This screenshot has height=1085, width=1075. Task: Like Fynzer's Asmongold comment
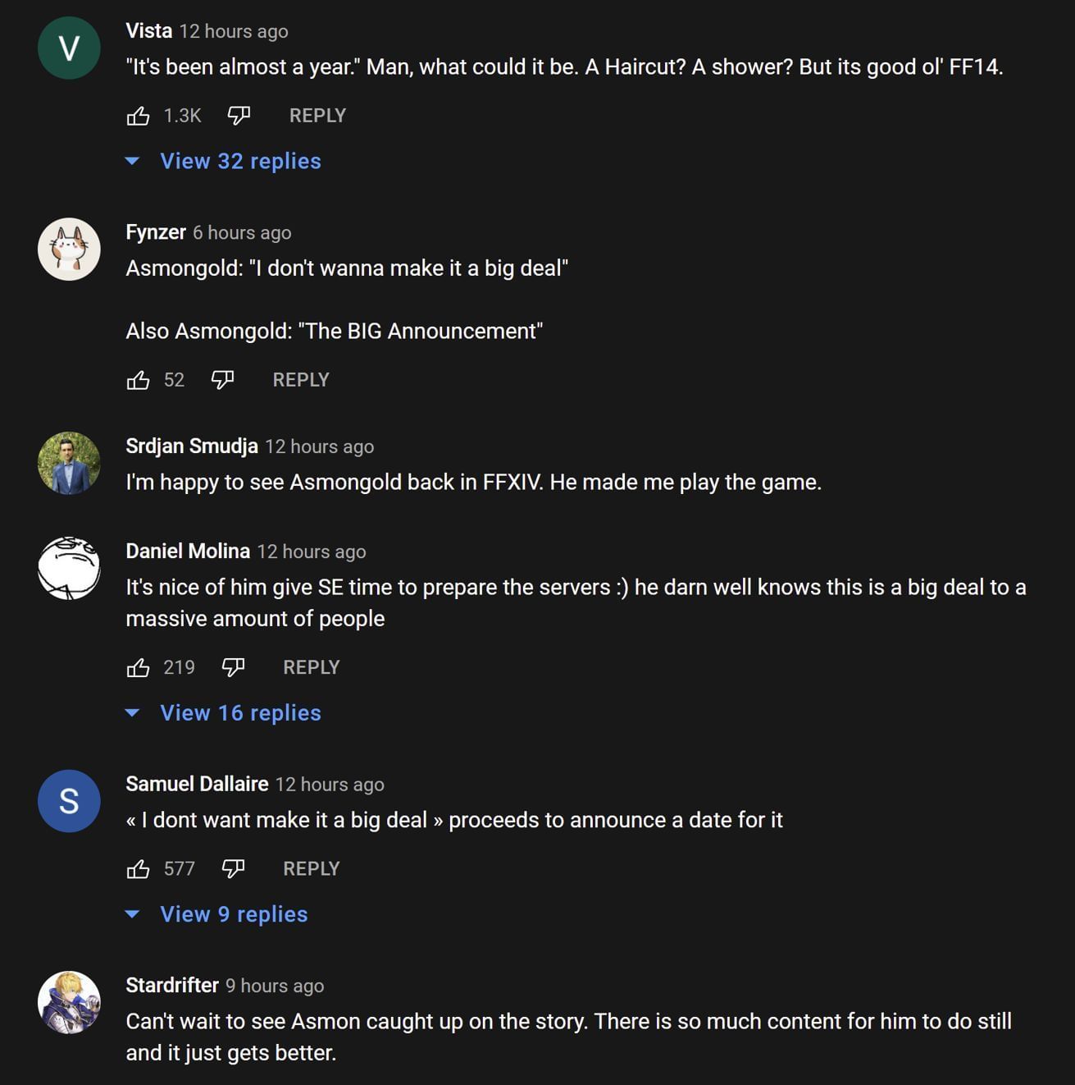[139, 379]
